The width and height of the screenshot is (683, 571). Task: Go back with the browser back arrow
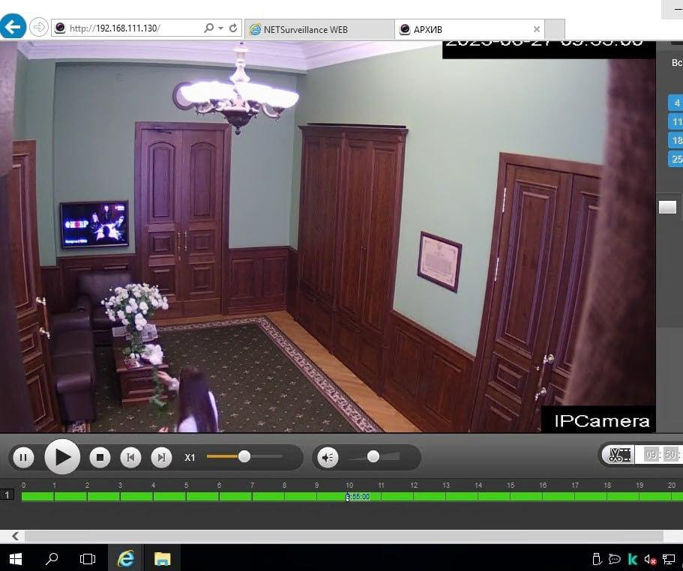point(13,27)
